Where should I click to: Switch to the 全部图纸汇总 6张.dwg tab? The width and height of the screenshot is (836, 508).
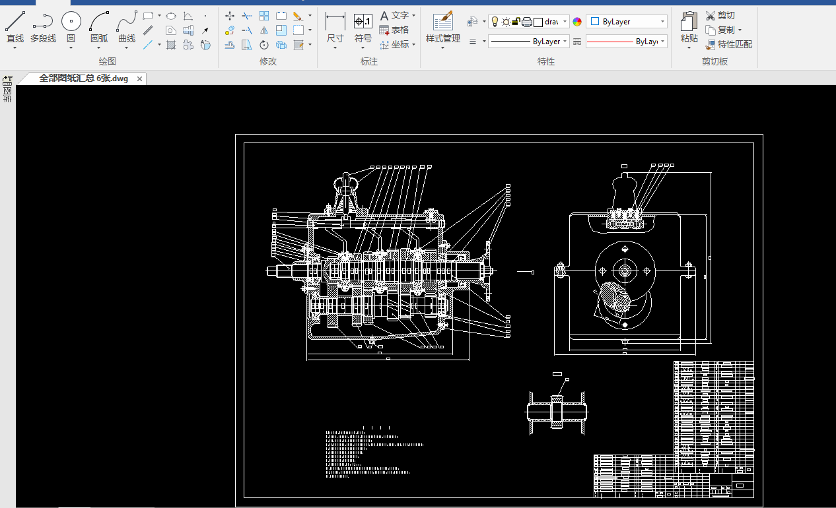coord(83,79)
